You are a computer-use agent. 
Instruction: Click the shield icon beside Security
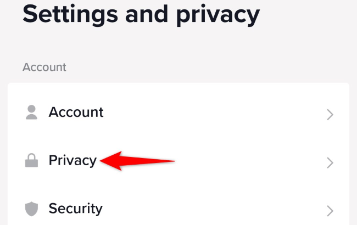pyautogui.click(x=32, y=209)
